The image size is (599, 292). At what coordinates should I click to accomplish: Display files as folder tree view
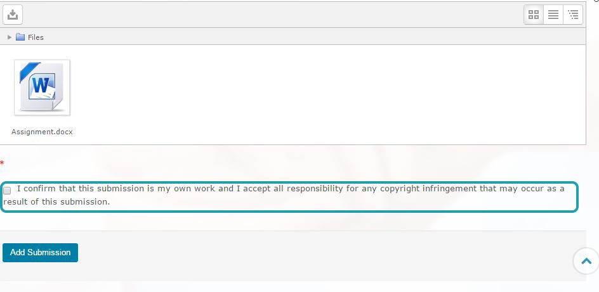pyautogui.click(x=573, y=15)
